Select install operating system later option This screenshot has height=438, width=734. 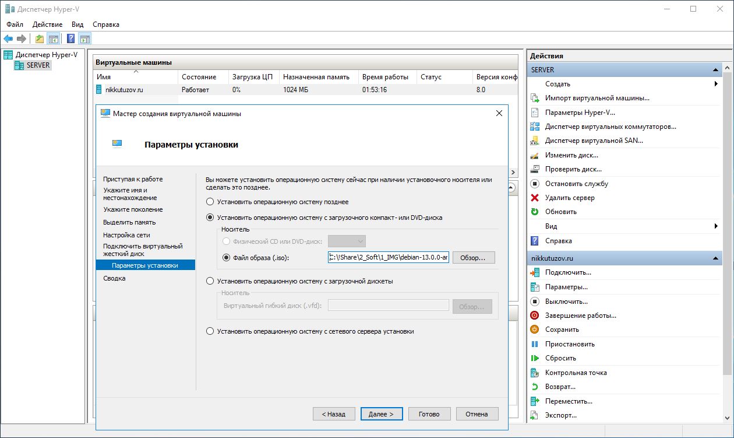(x=210, y=202)
